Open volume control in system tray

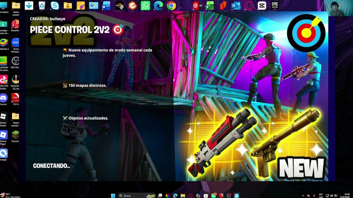tap(331, 196)
